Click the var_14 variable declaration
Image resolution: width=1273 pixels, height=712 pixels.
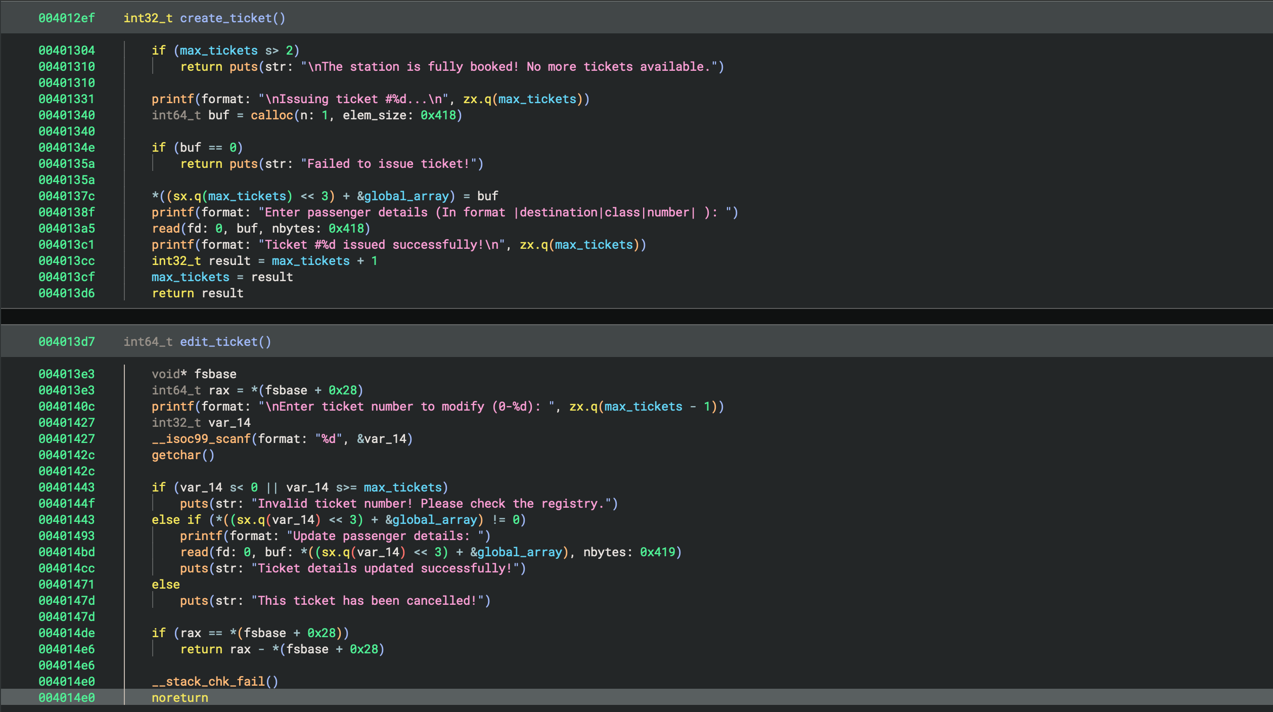[x=229, y=423]
